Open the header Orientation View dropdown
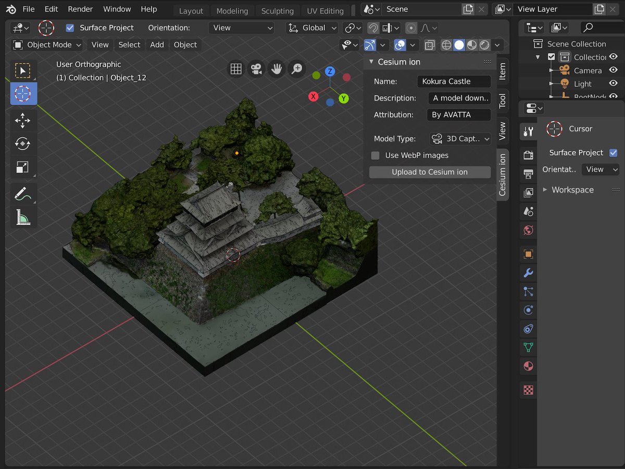This screenshot has width=625, height=469. (242, 28)
